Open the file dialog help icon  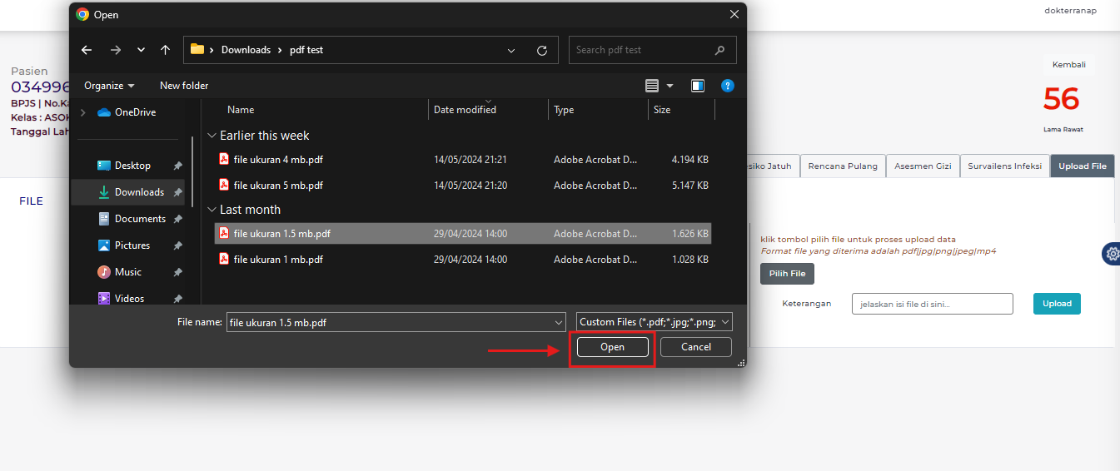727,86
